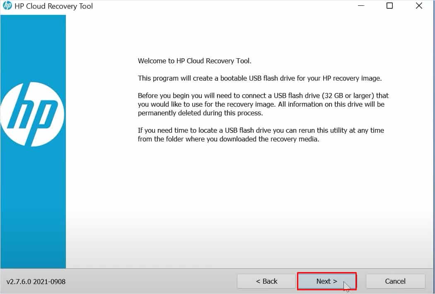Click the large HP logo in the sidebar

(32, 114)
